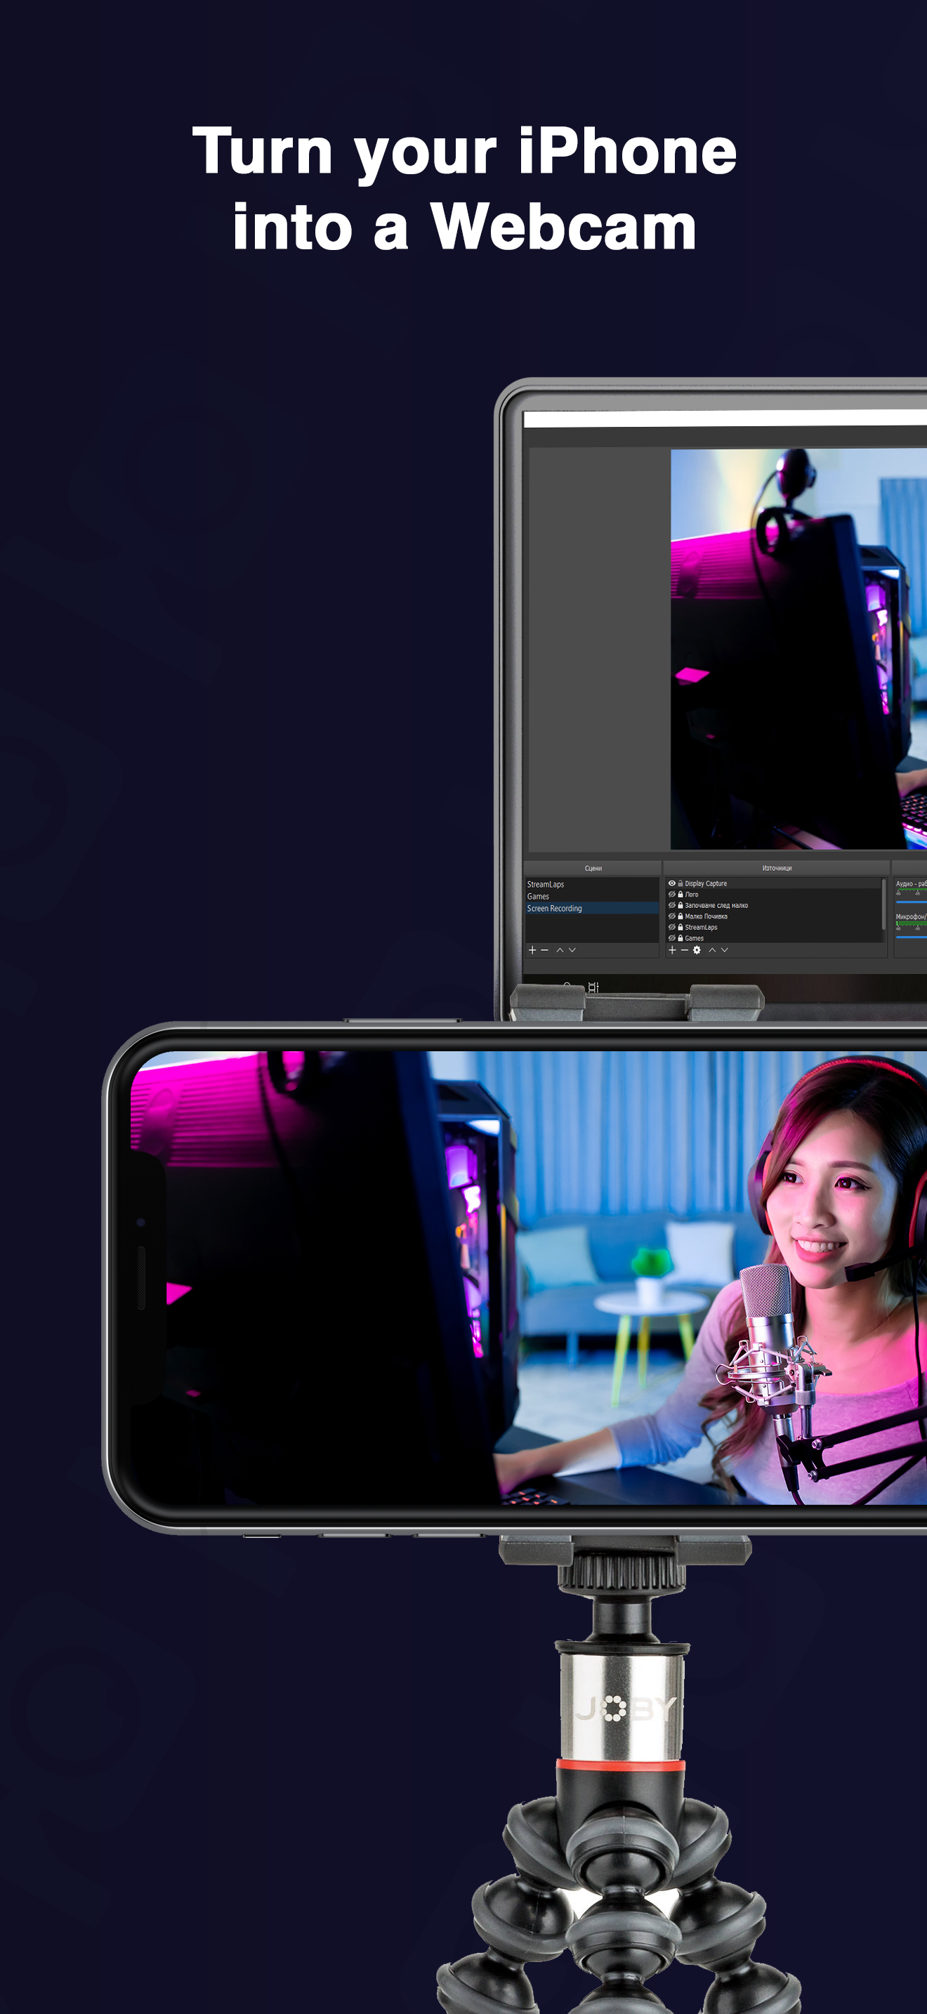
Task: Click the Източници panel header
Action: (x=777, y=869)
